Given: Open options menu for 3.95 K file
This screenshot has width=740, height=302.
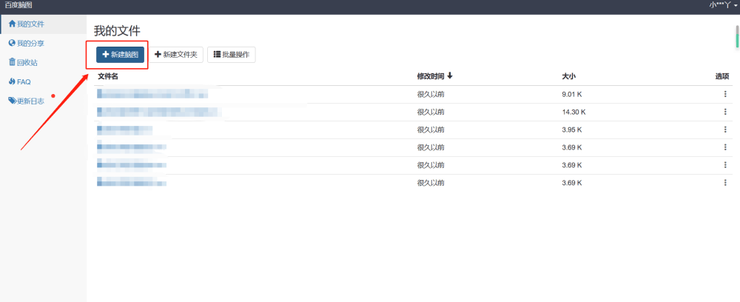Looking at the screenshot, I should coord(725,130).
